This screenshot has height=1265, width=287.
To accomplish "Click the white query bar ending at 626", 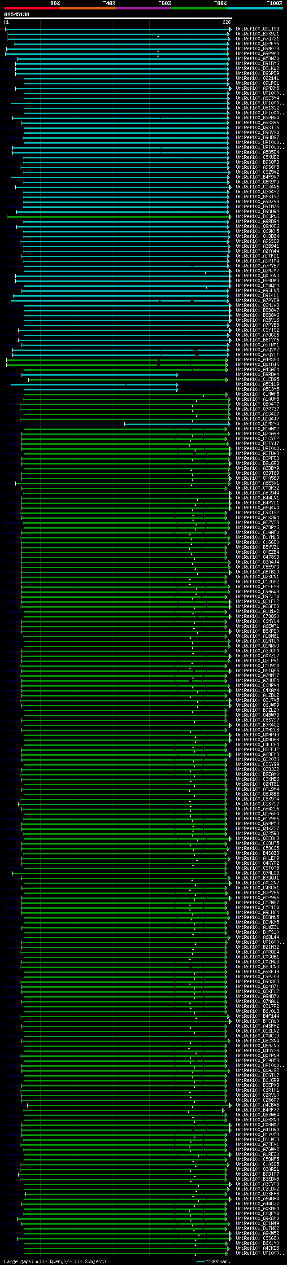I will click(118, 19).
